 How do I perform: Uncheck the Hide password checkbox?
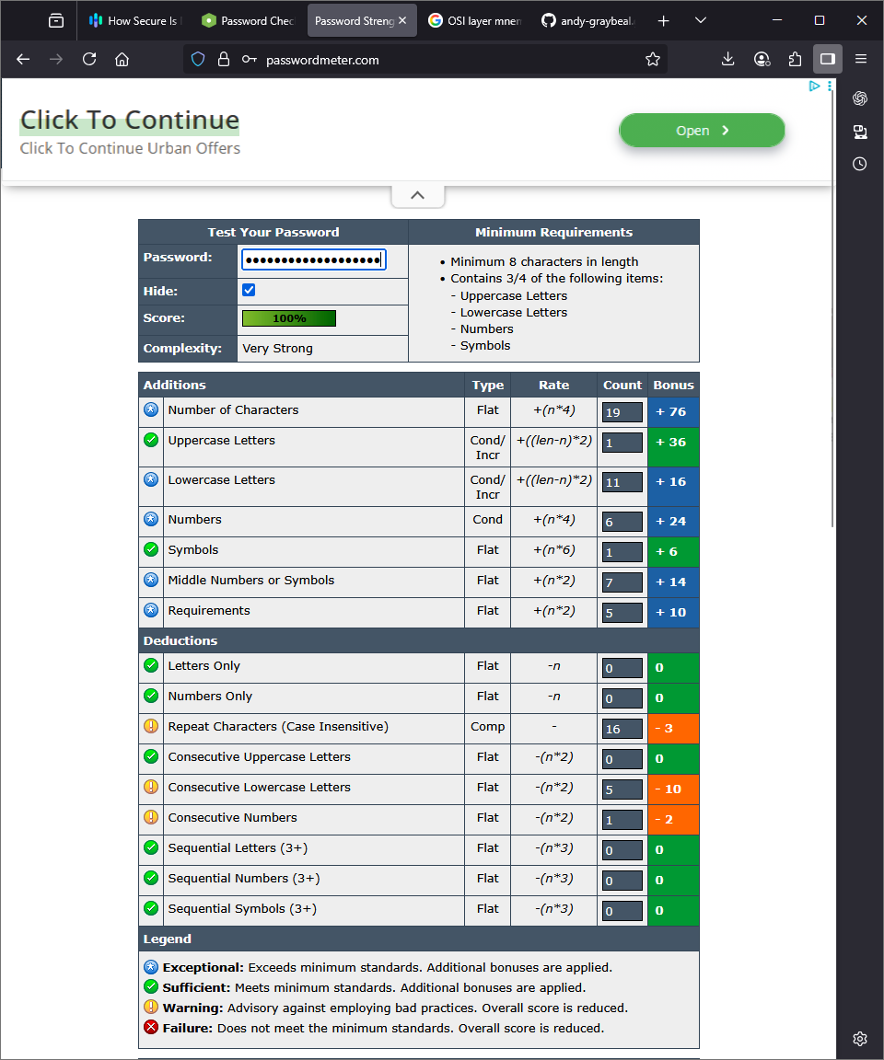point(249,290)
